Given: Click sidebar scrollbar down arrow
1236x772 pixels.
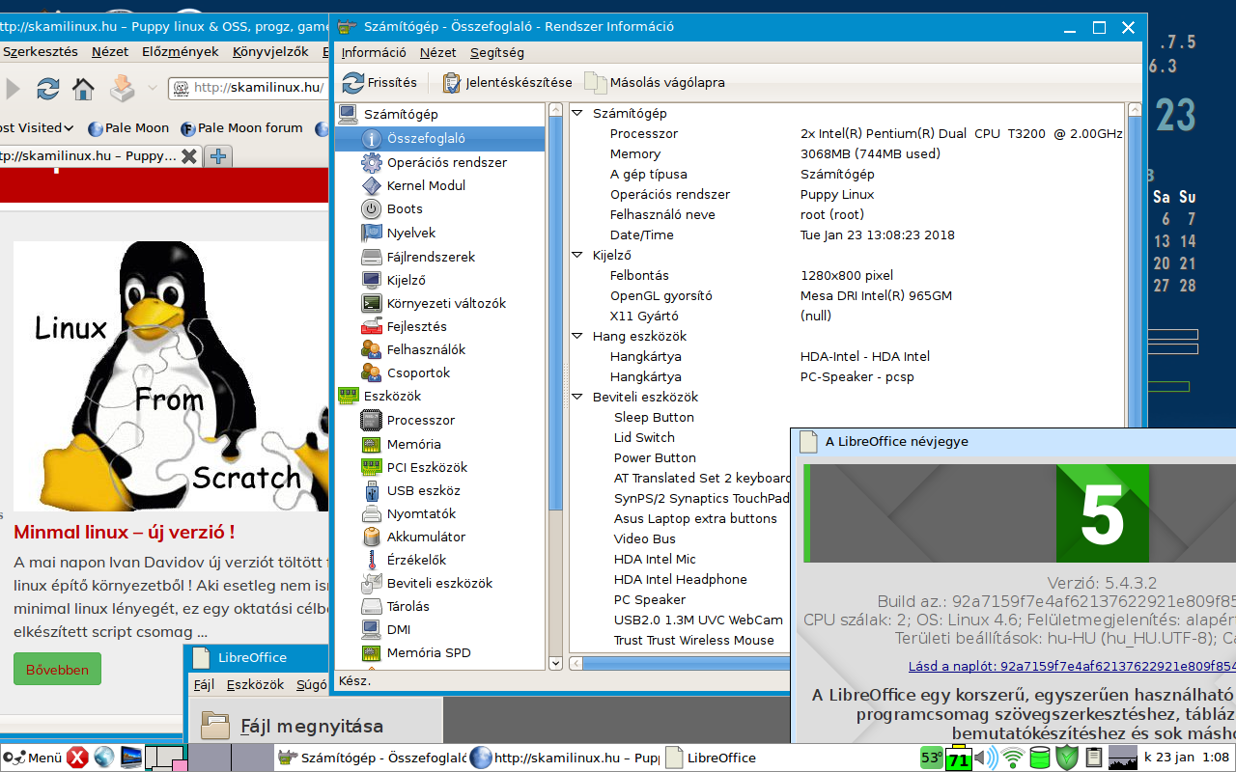Looking at the screenshot, I should point(555,663).
